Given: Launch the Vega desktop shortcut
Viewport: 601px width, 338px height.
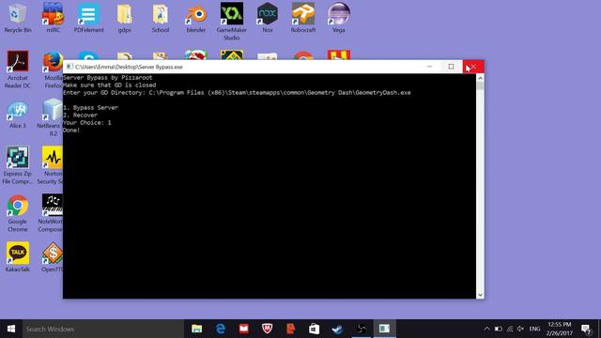Looking at the screenshot, I should (338, 18).
